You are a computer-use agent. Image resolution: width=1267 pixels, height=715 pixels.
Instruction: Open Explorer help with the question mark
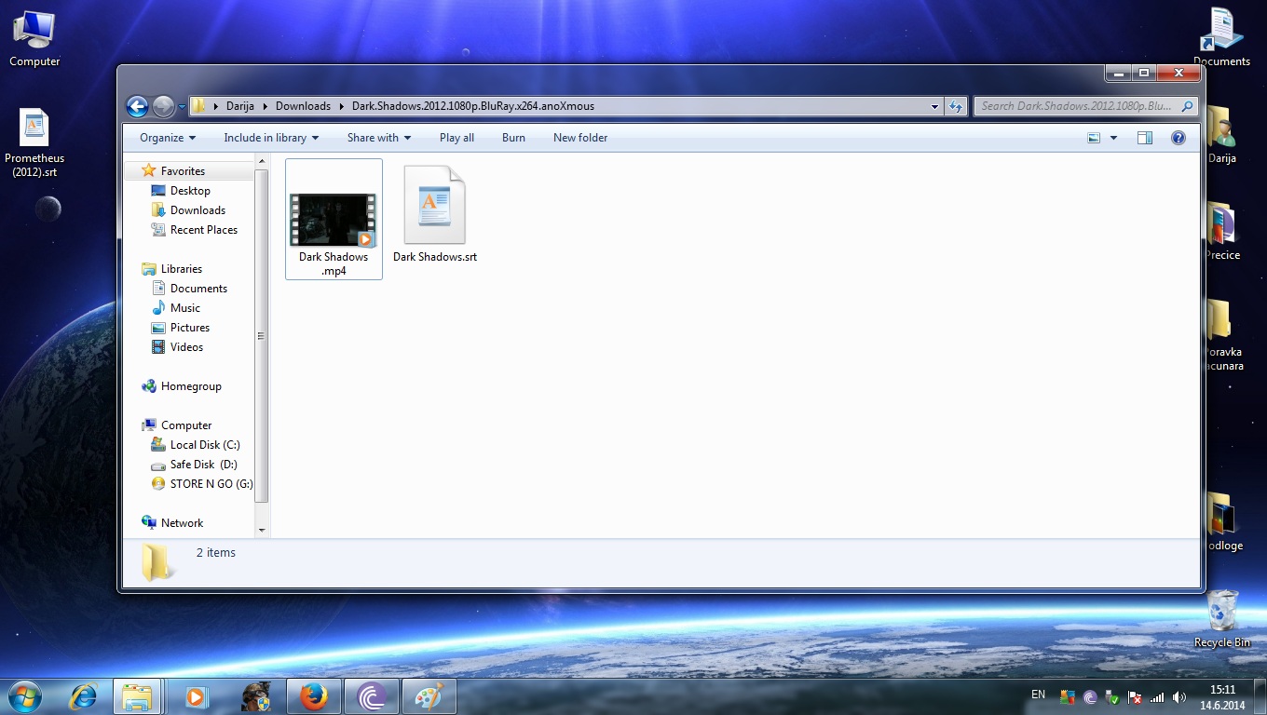pos(1178,138)
